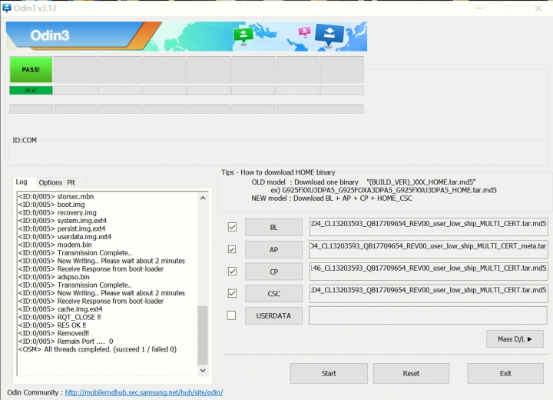The width and height of the screenshot is (553, 400).
Task: Click the log scrollbar down arrow
Action: [x=203, y=370]
